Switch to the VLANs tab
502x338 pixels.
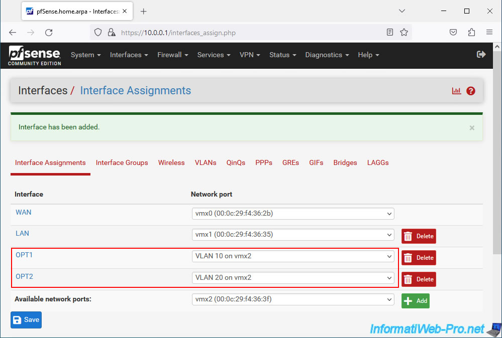pos(206,162)
